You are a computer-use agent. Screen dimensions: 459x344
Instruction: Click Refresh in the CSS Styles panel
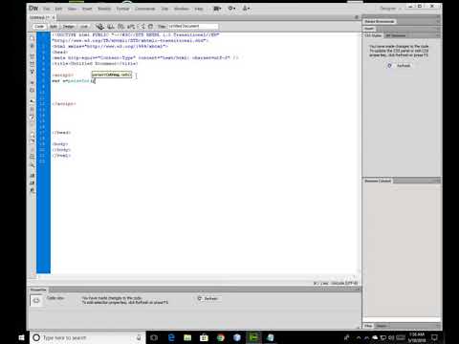(400, 66)
